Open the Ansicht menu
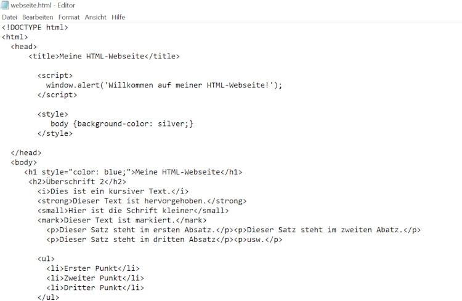 click(x=95, y=17)
